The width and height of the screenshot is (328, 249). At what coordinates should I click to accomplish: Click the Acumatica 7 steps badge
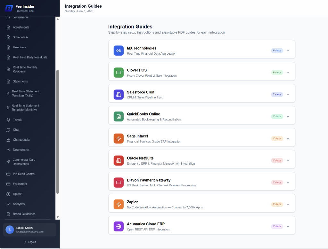pyautogui.click(x=277, y=226)
